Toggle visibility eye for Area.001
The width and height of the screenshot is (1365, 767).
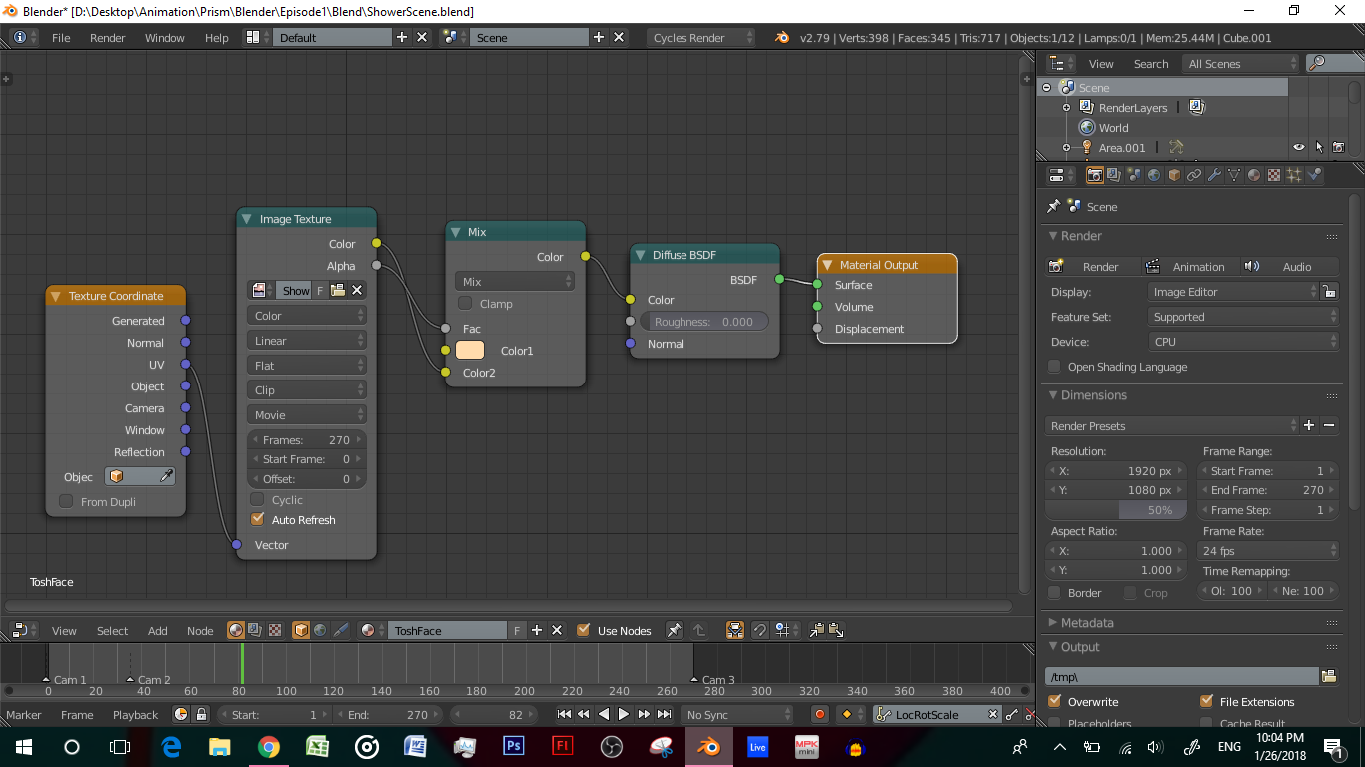(x=1298, y=147)
